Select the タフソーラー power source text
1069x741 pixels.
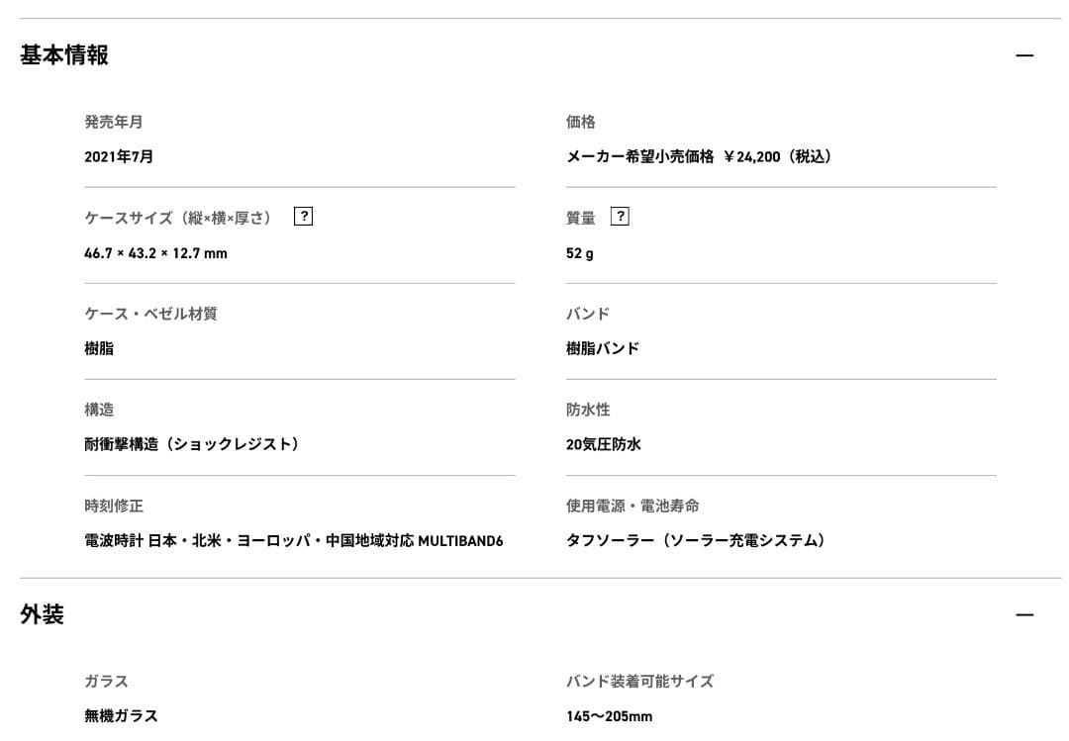point(698,540)
